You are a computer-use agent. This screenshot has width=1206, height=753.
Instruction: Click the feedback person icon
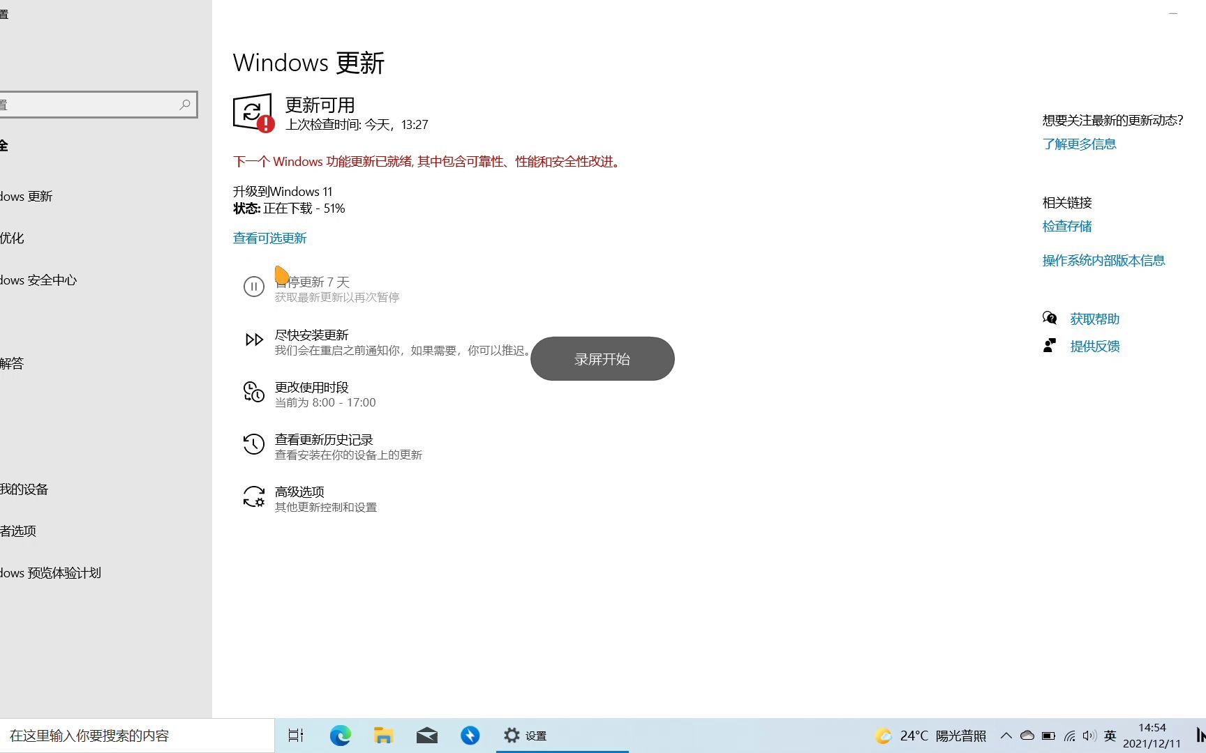1049,346
